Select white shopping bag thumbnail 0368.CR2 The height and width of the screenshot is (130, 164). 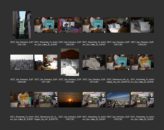click(x=142, y=25)
